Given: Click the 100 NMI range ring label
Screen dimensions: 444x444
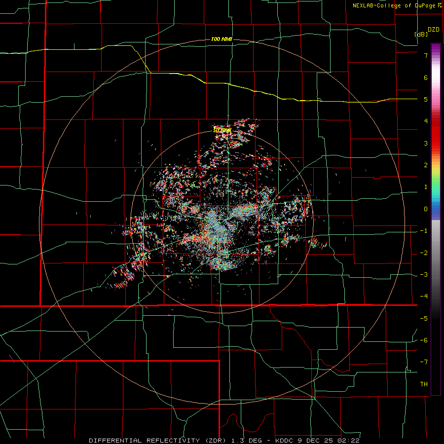Looking at the screenshot, I should [x=222, y=39].
